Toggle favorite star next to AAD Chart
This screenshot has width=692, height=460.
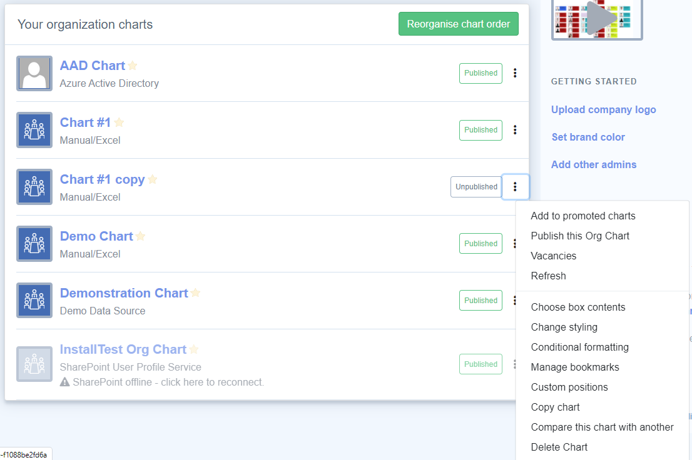(x=133, y=66)
